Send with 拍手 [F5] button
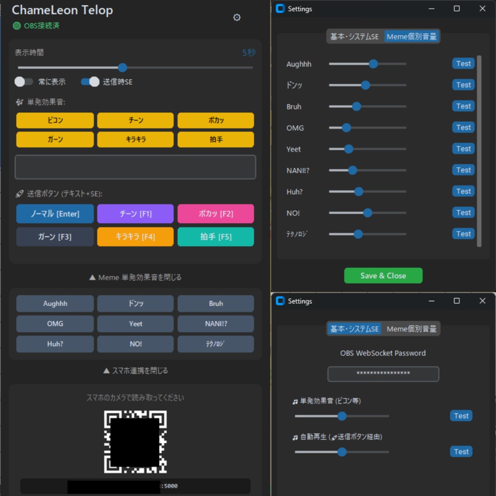This screenshot has width=496, height=496. click(216, 236)
